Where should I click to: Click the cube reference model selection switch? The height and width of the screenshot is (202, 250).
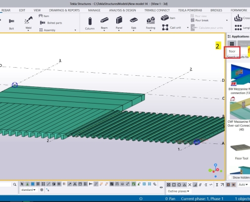54,184
